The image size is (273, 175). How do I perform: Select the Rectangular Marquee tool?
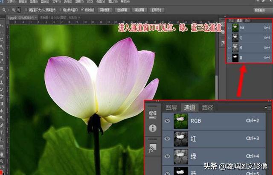[x=2, y=32]
